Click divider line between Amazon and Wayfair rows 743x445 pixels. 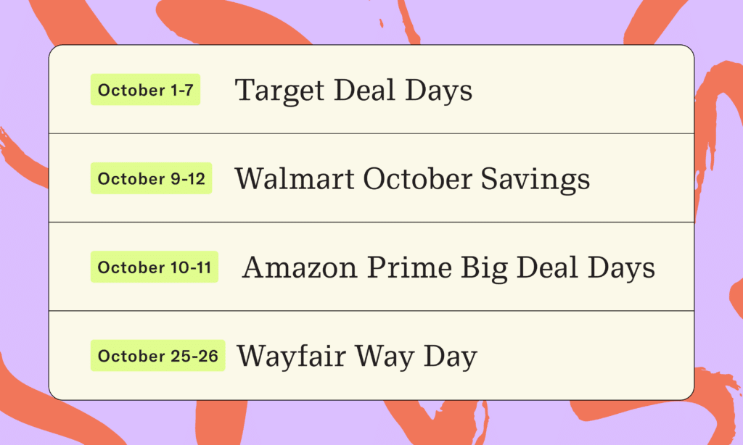(x=371, y=311)
